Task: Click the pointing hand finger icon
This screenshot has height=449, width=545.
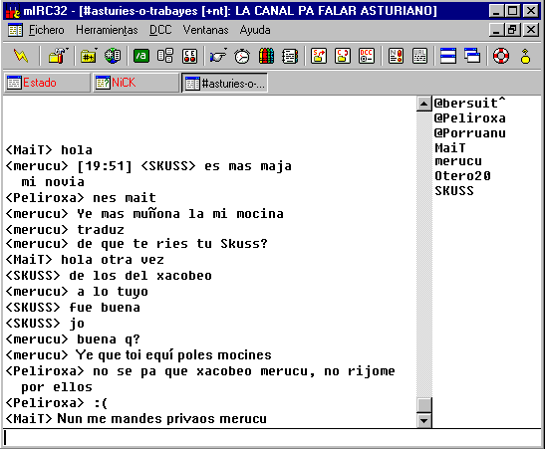Action: click(x=218, y=56)
